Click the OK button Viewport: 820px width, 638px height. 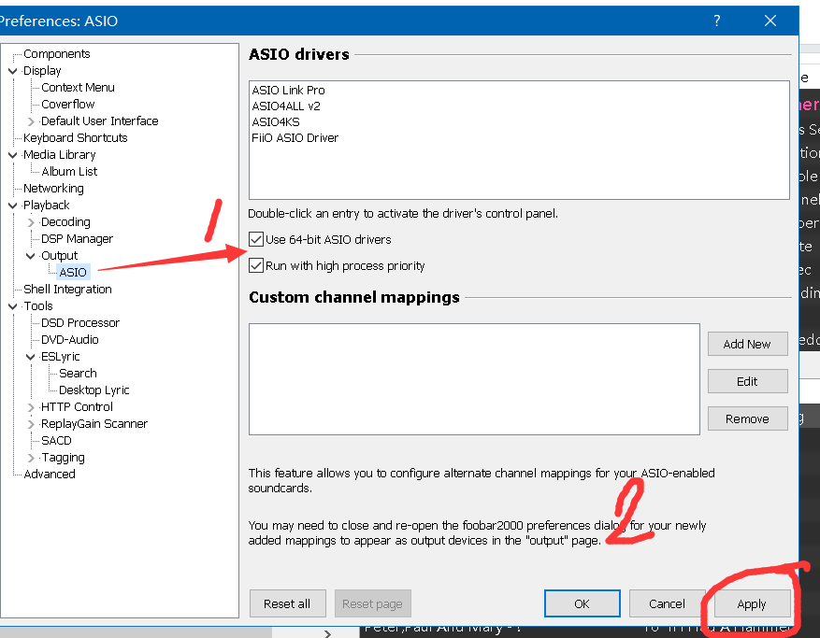(x=583, y=603)
